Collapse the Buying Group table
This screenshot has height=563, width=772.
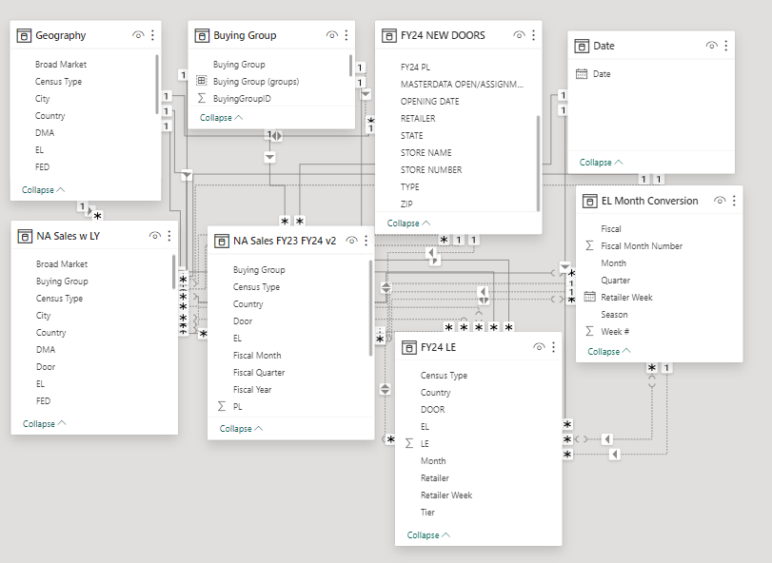click(221, 118)
